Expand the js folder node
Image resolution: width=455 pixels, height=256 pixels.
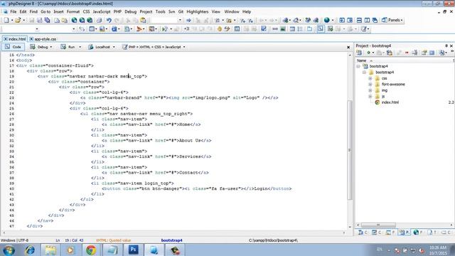[370, 96]
